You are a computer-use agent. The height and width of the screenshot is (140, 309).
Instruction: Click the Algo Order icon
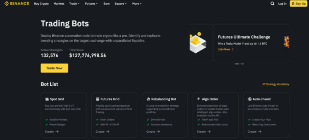[x=199, y=99]
